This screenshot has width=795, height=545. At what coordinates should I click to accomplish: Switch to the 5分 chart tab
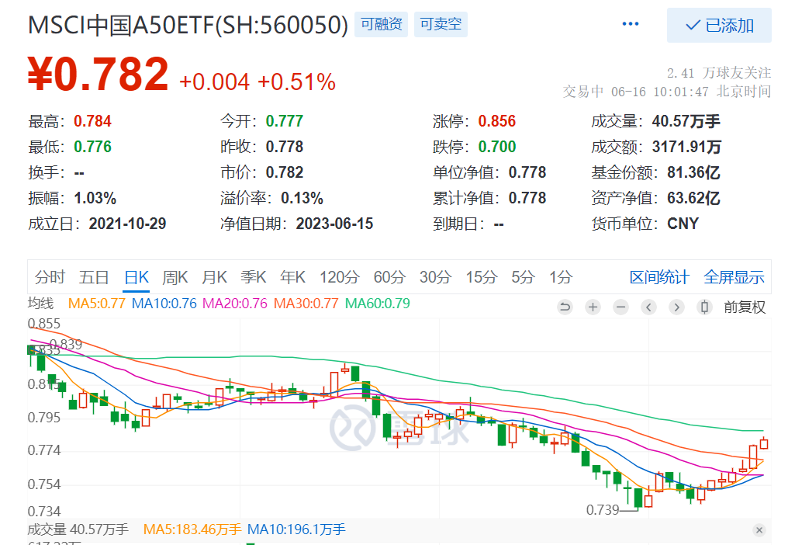pyautogui.click(x=523, y=277)
